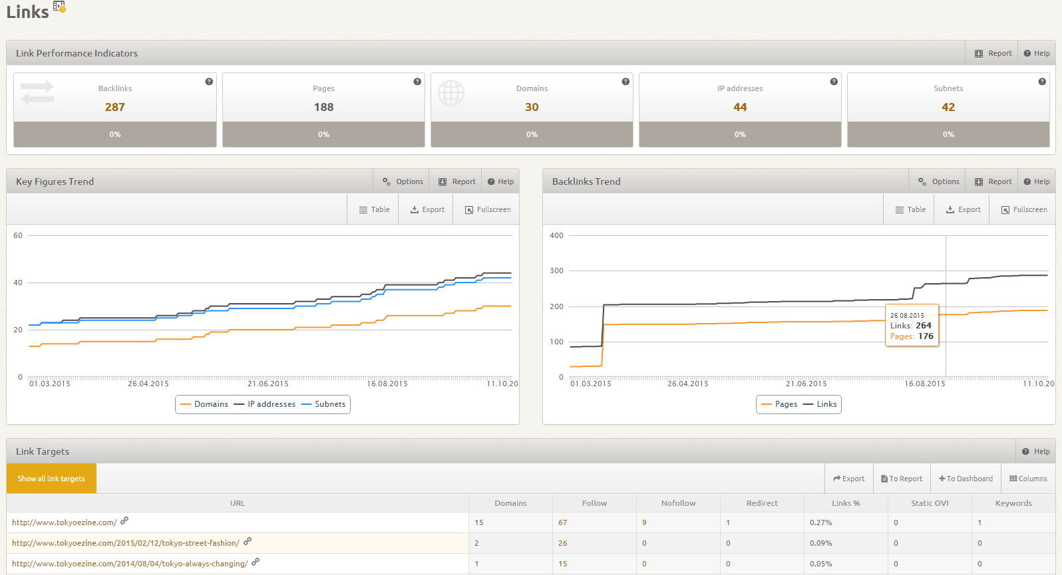Click link icon beside tokyo-street-fashion URL

tap(248, 542)
